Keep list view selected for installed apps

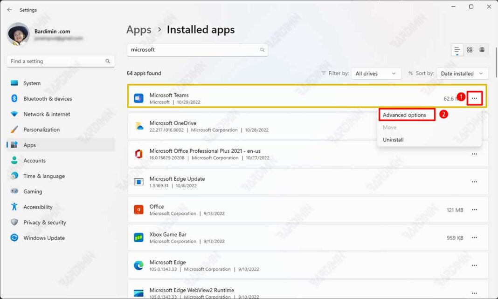click(x=456, y=50)
